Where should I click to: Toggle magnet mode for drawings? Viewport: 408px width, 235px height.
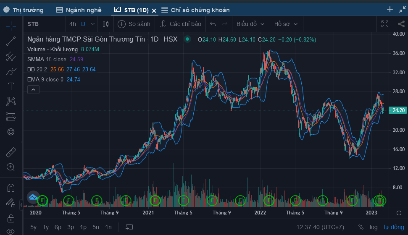tap(11, 188)
